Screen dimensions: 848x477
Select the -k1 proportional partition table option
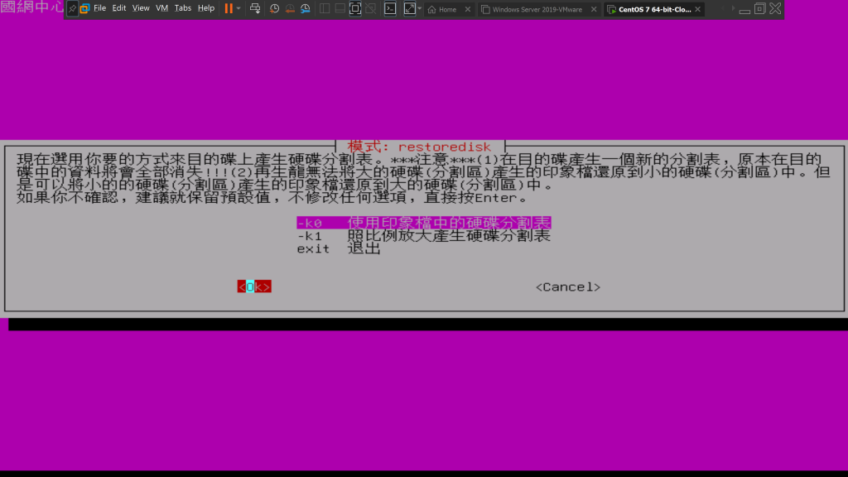tap(423, 236)
